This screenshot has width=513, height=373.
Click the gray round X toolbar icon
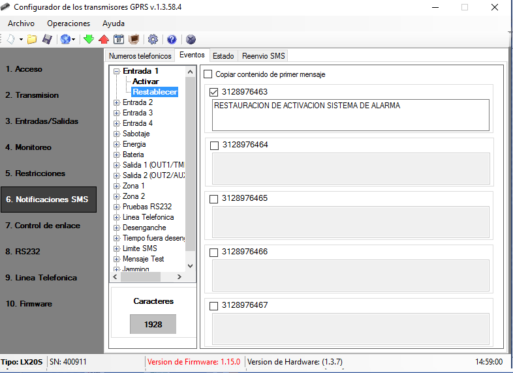(191, 40)
